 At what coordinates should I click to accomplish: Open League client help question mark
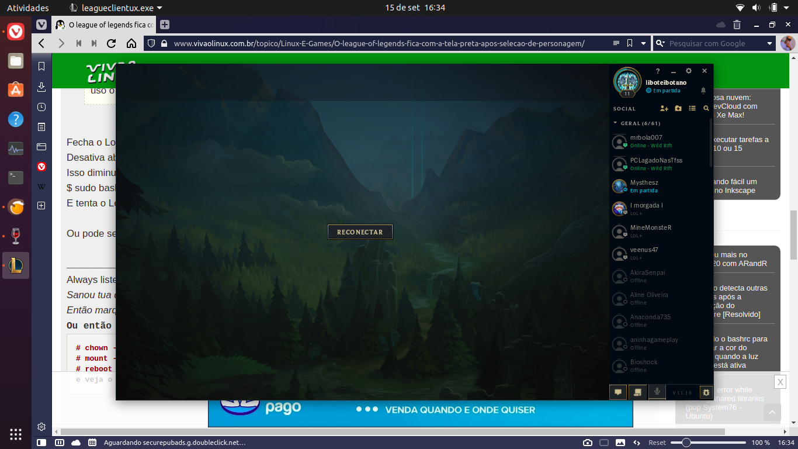coord(658,71)
